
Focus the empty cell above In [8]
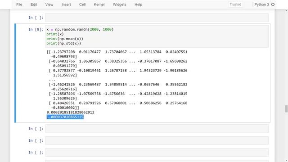tap(157, 18)
